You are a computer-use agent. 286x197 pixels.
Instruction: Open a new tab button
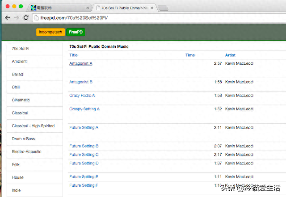(x=164, y=8)
